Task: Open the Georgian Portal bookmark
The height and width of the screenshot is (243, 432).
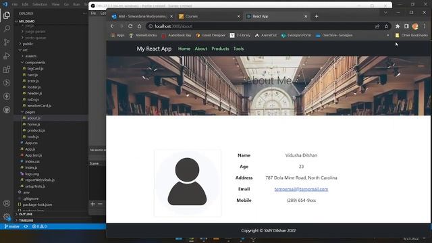Action: click(x=296, y=35)
